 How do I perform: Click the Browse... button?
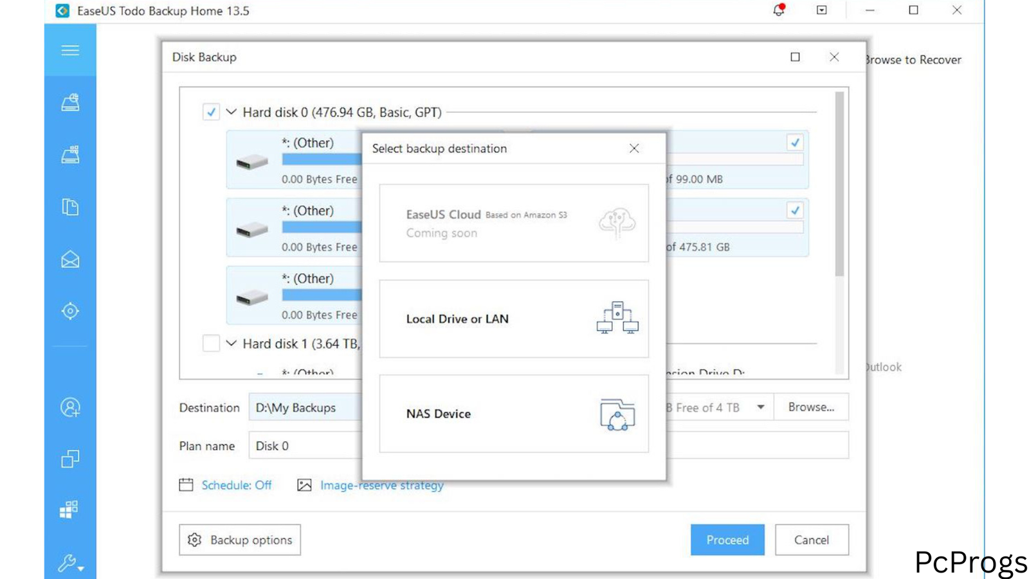click(x=811, y=407)
